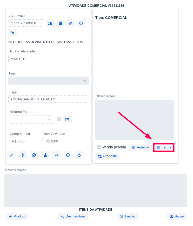
Task: Click the stopwatch timer icon beside CPF-CNPJ
Action: coord(81,23)
